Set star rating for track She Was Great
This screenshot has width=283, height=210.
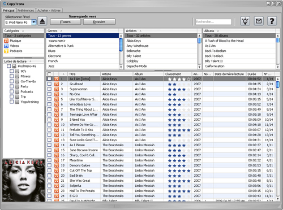[x=179, y=181]
